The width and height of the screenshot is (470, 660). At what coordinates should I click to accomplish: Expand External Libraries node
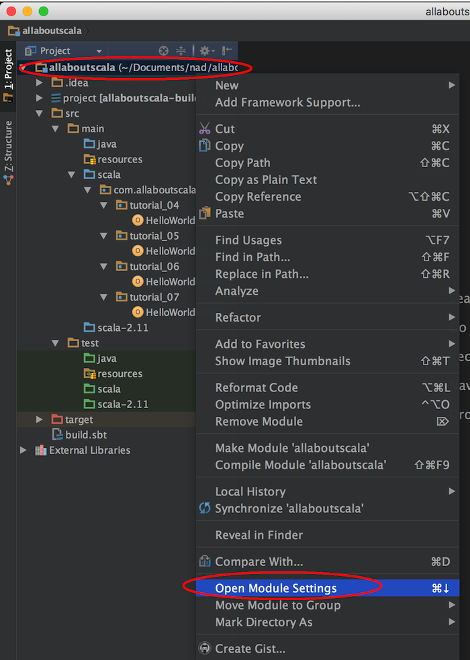point(23,450)
